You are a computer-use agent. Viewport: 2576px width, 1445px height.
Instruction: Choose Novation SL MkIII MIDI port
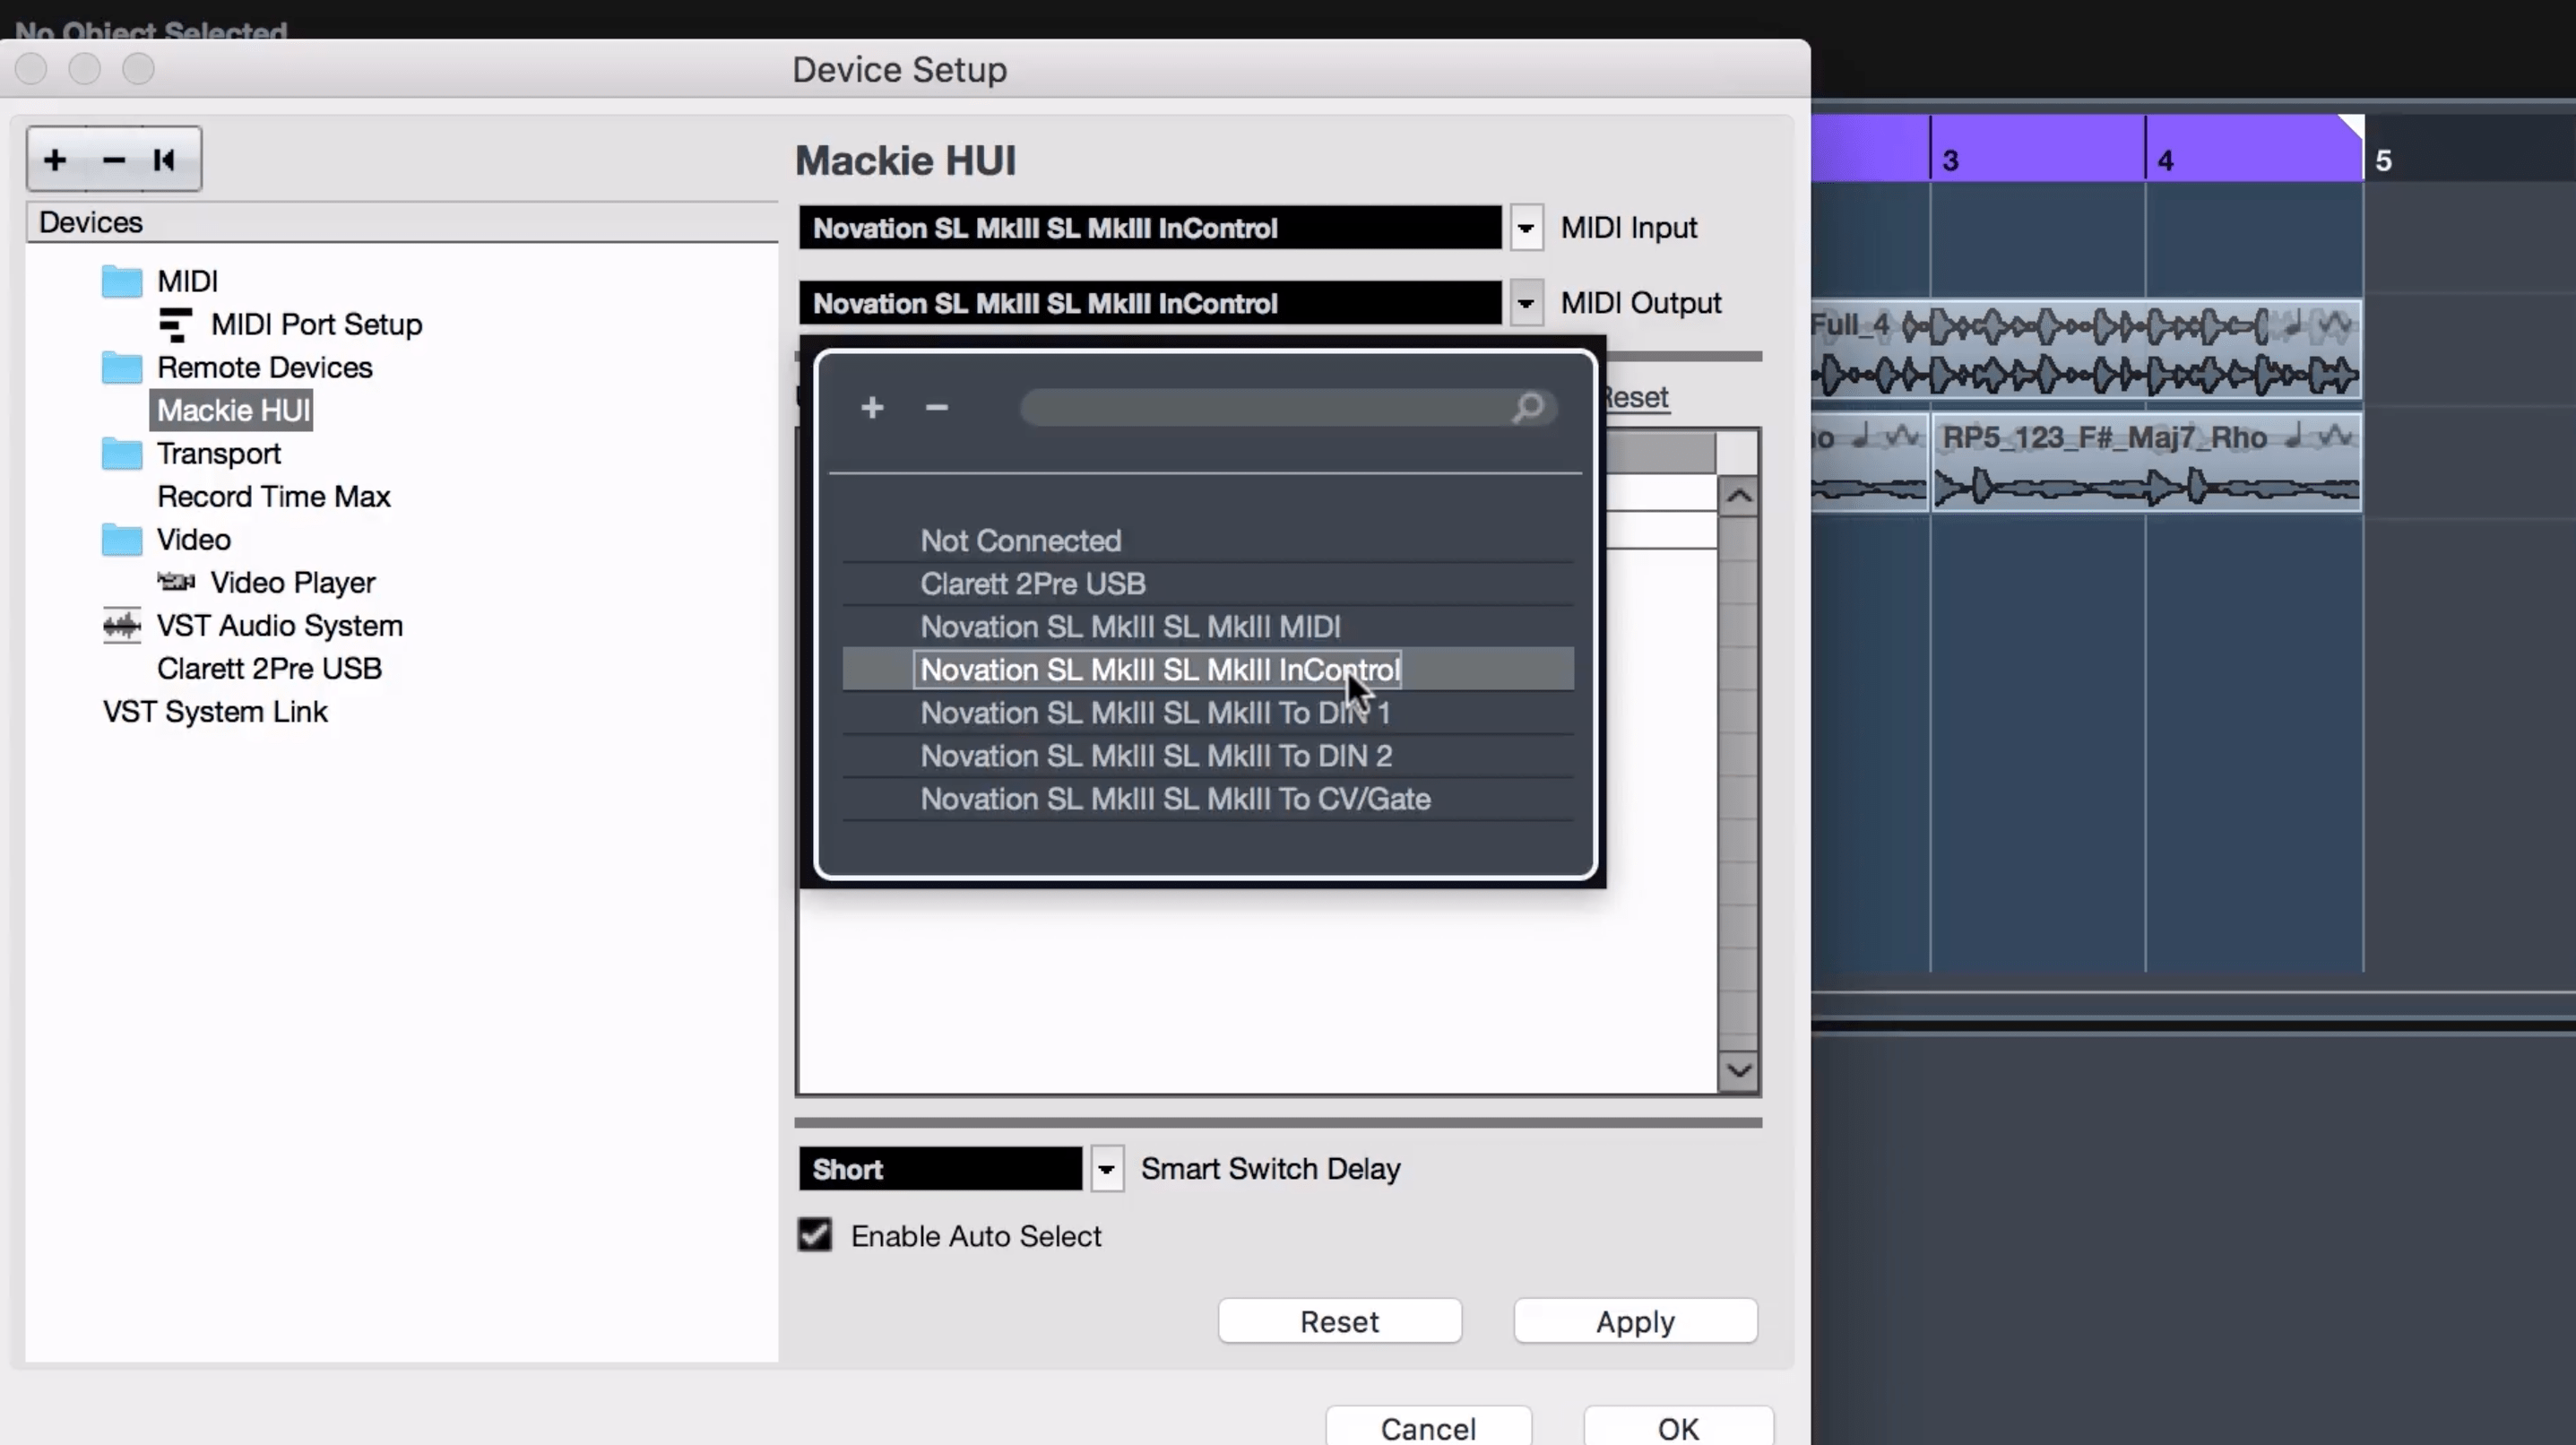(1207, 627)
